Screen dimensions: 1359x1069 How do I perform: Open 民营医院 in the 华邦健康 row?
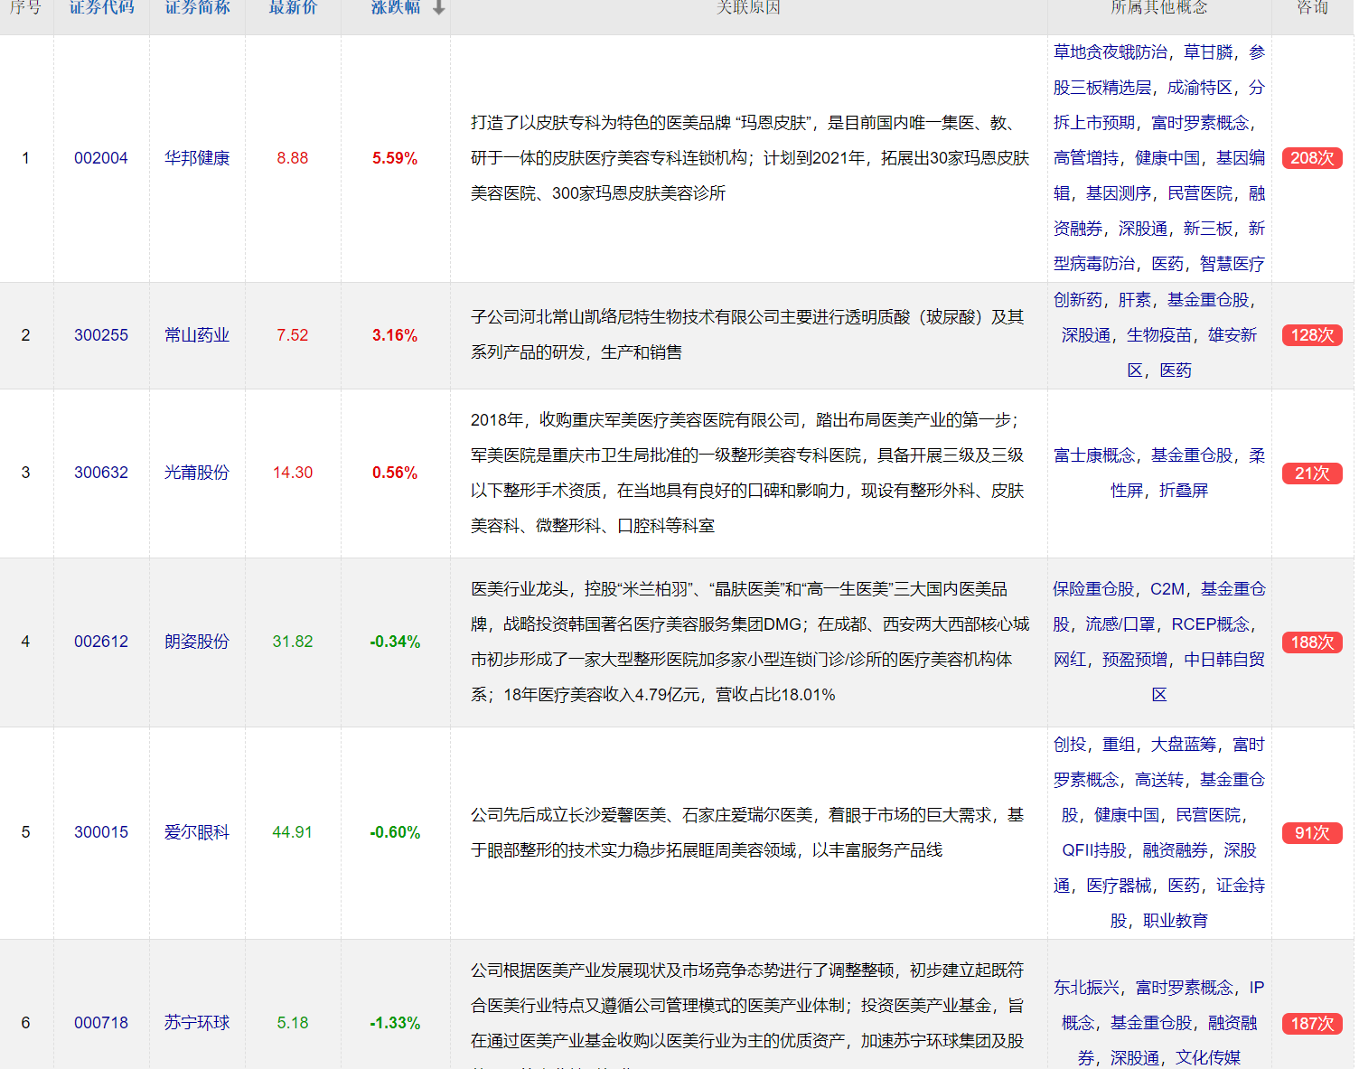click(1200, 193)
